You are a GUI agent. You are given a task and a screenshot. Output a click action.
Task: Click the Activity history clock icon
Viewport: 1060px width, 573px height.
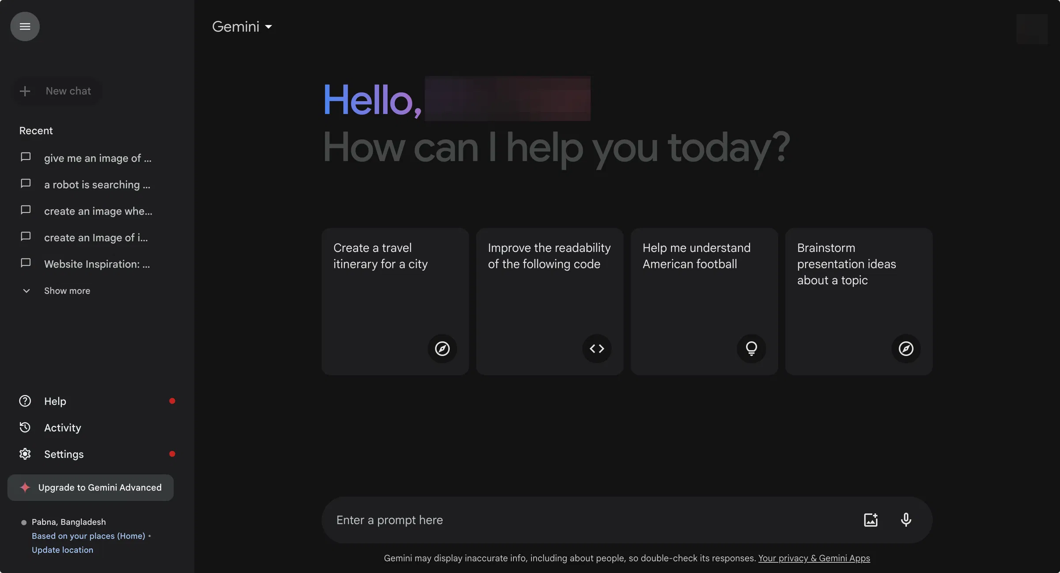coord(25,427)
